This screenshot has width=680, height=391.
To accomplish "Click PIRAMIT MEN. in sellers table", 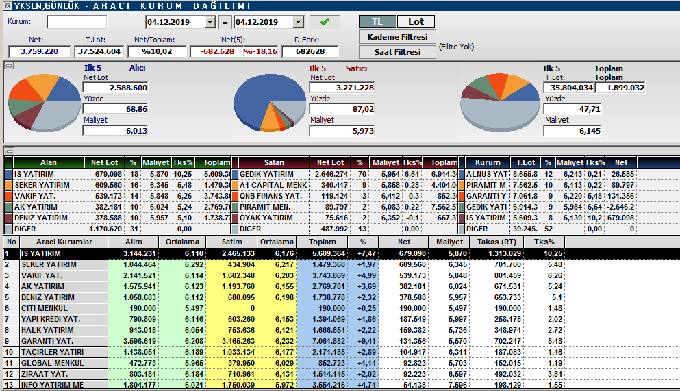I will point(265,207).
